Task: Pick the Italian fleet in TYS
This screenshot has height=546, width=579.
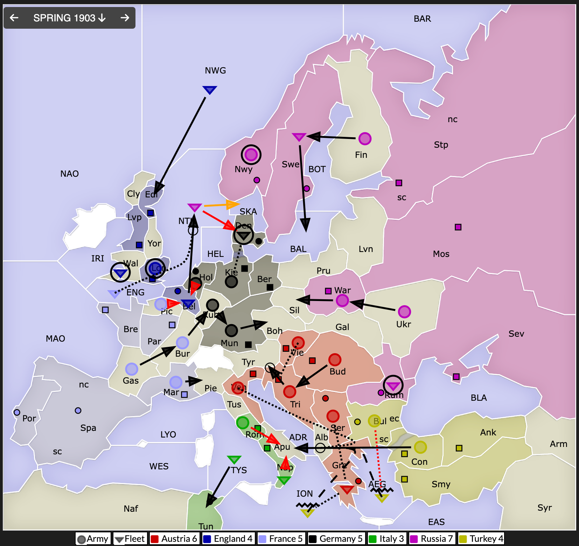Action: tap(234, 460)
